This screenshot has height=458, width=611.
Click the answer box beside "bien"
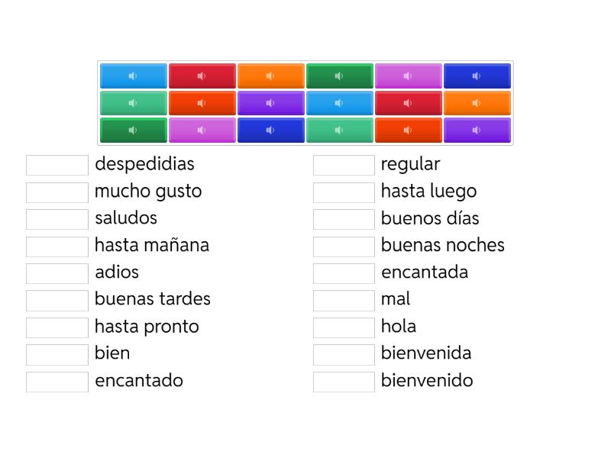click(57, 353)
